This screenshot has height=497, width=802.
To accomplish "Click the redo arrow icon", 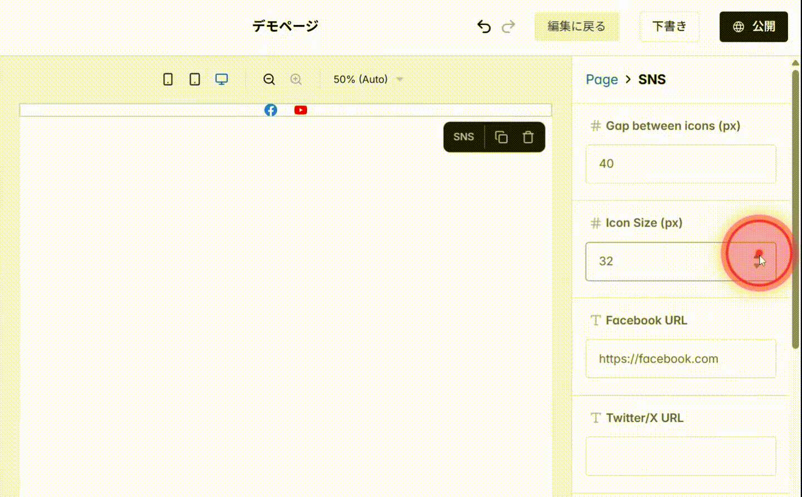I will (508, 26).
